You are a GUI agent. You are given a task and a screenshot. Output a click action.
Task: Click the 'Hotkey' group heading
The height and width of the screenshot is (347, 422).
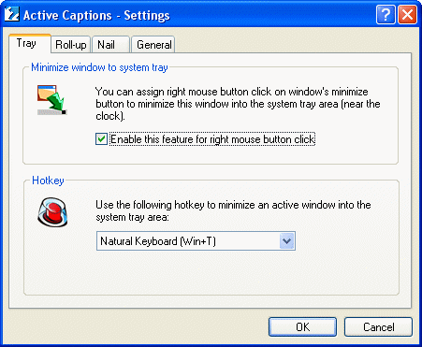(48, 181)
